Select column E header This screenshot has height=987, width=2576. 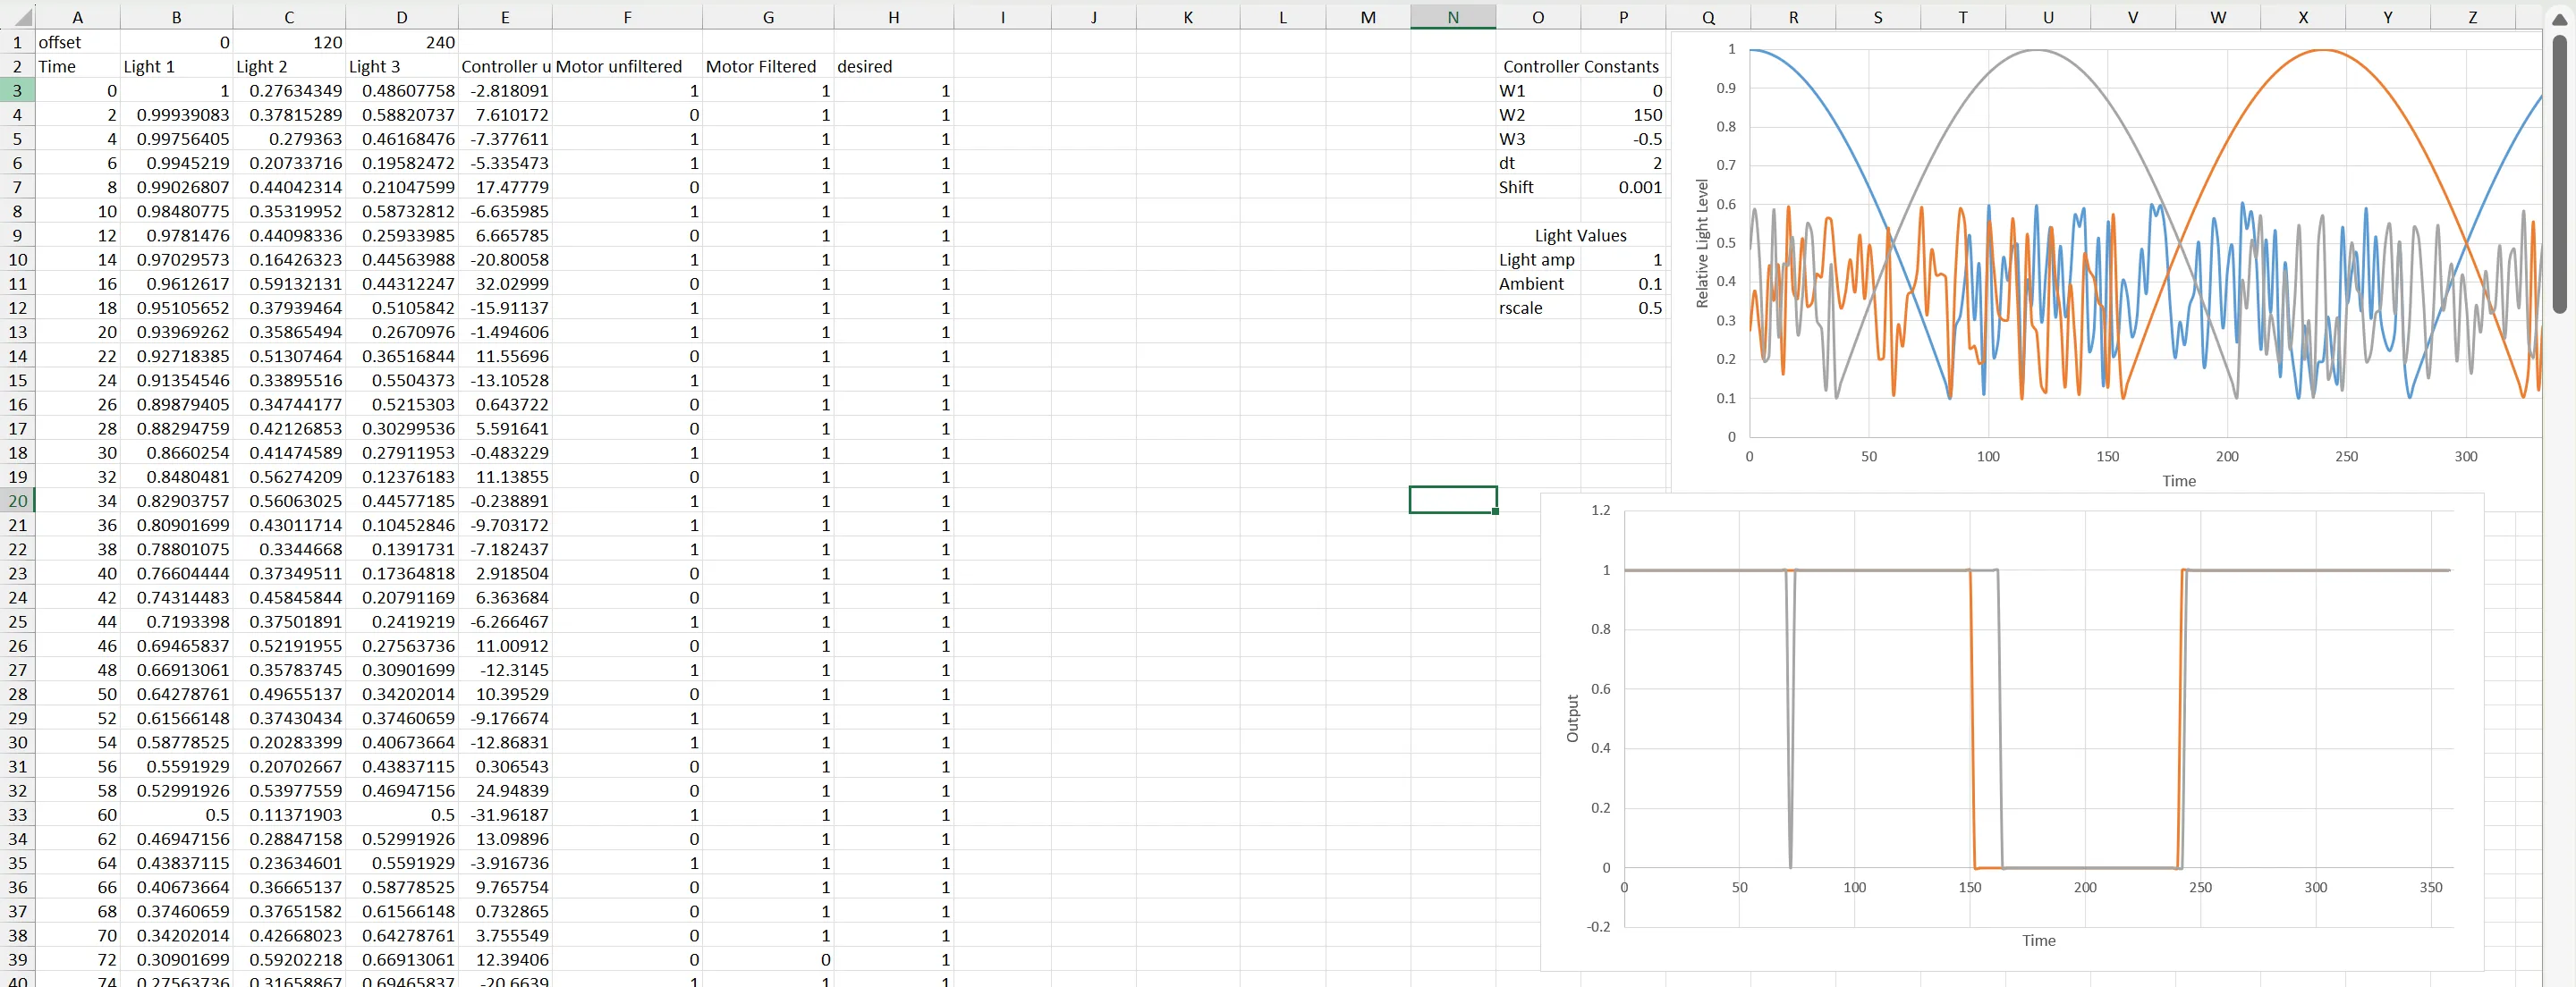point(505,17)
